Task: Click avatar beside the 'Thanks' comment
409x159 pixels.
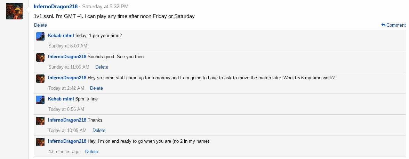Action: click(40, 121)
